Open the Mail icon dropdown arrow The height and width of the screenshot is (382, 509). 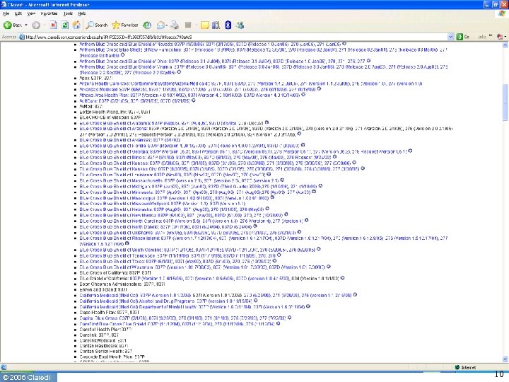[x=166, y=25]
